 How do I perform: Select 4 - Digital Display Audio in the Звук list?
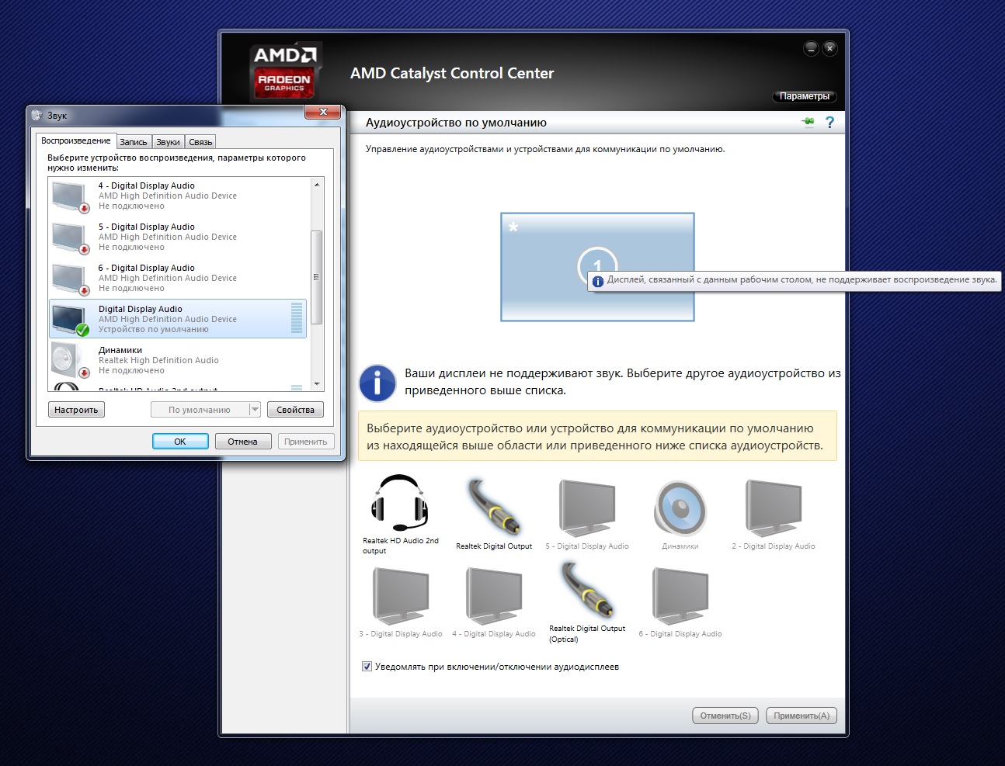(179, 196)
